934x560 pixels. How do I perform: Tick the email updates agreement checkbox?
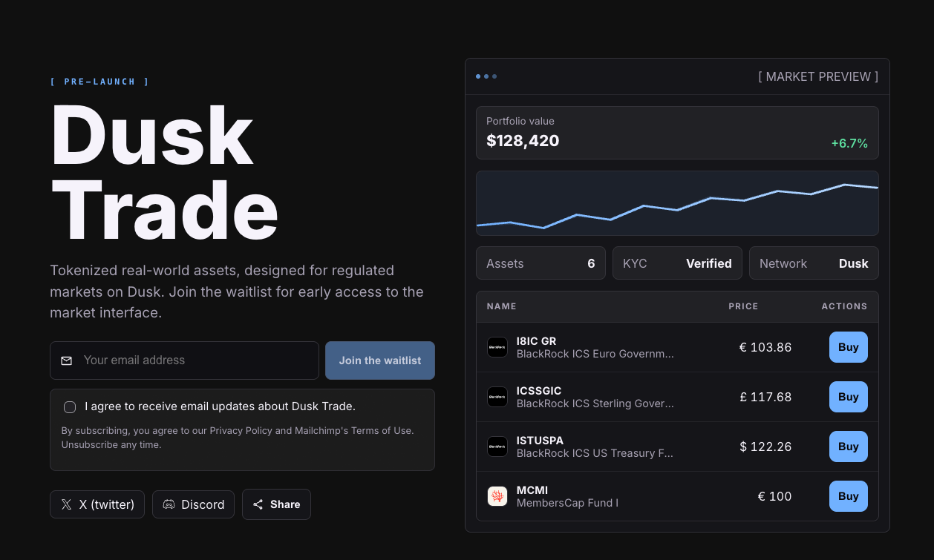point(70,407)
